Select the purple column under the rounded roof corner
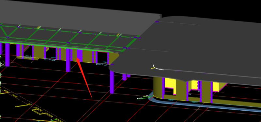 click(x=112, y=82)
